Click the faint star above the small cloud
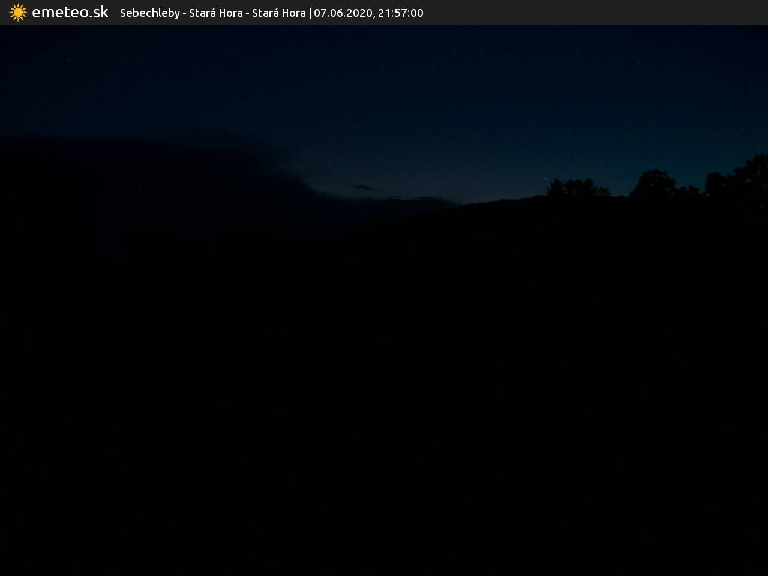The width and height of the screenshot is (768, 576). (415, 152)
